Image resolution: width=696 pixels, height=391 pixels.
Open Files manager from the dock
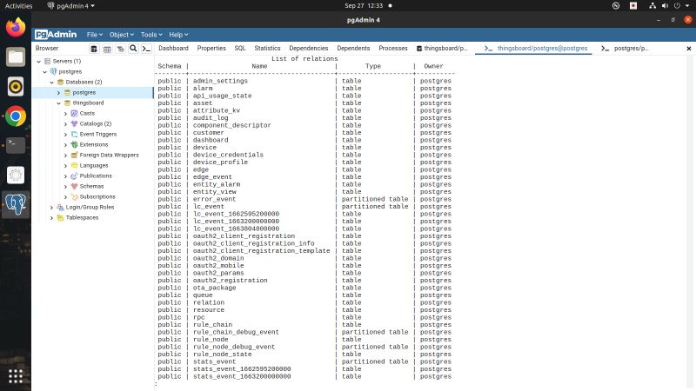click(16, 57)
